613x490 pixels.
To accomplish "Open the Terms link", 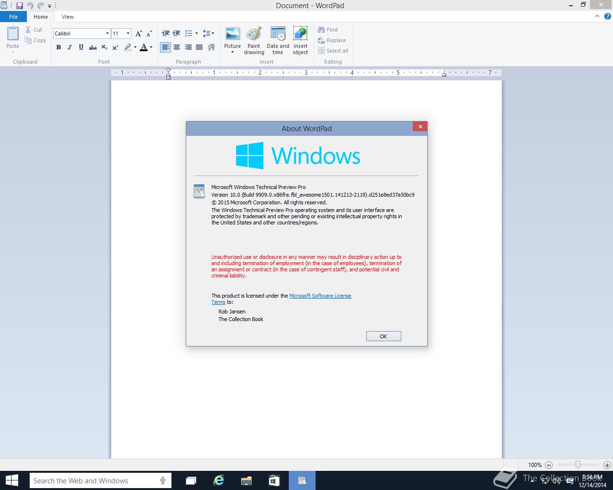I will click(218, 302).
